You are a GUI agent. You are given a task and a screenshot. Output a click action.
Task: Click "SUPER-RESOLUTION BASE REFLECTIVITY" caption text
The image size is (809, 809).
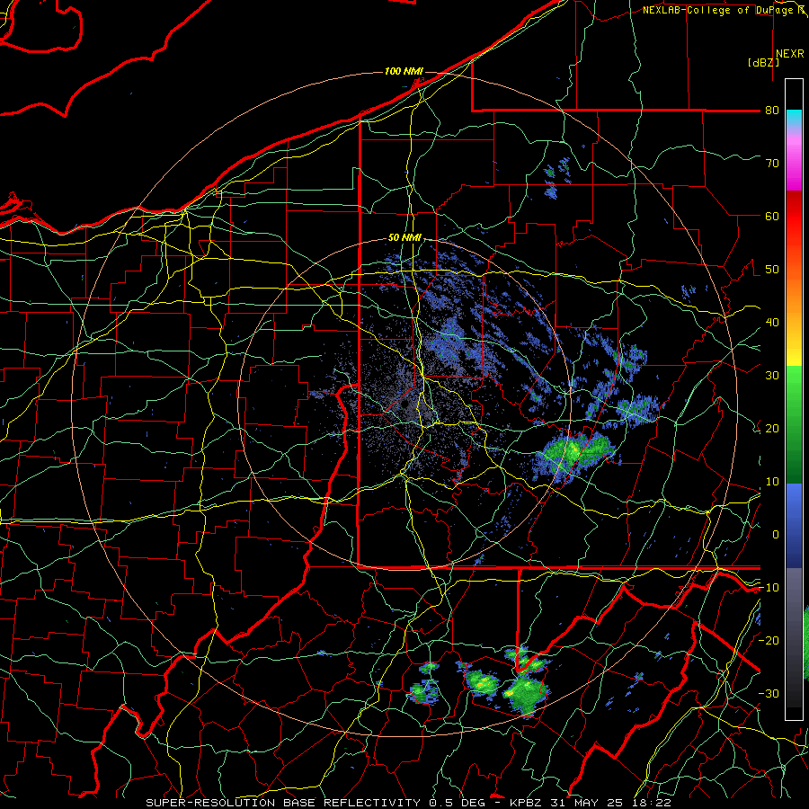pos(283,803)
